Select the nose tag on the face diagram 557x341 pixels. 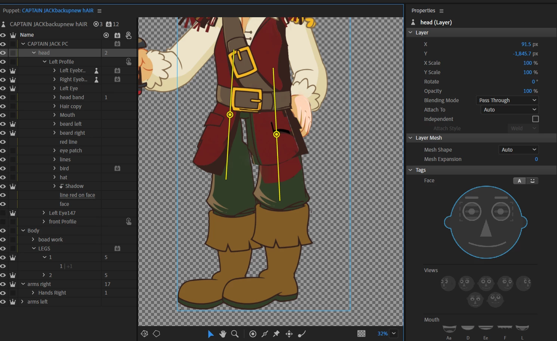pyautogui.click(x=486, y=228)
